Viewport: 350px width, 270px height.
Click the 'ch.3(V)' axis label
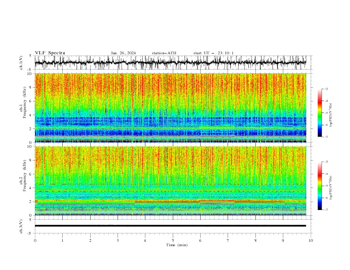(x=21, y=226)
